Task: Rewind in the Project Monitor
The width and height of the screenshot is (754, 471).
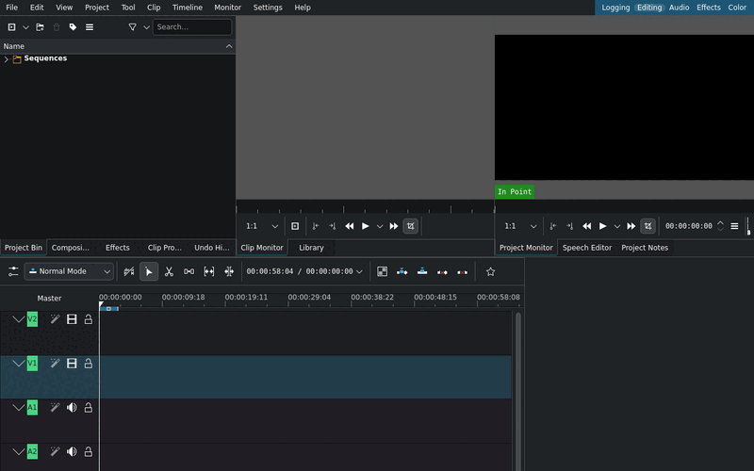Action: (586, 226)
